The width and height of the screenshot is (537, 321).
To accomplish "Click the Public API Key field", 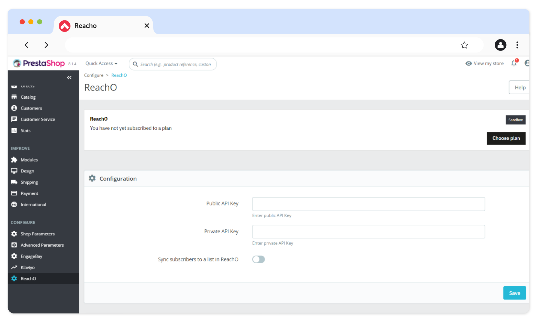I will point(368,204).
